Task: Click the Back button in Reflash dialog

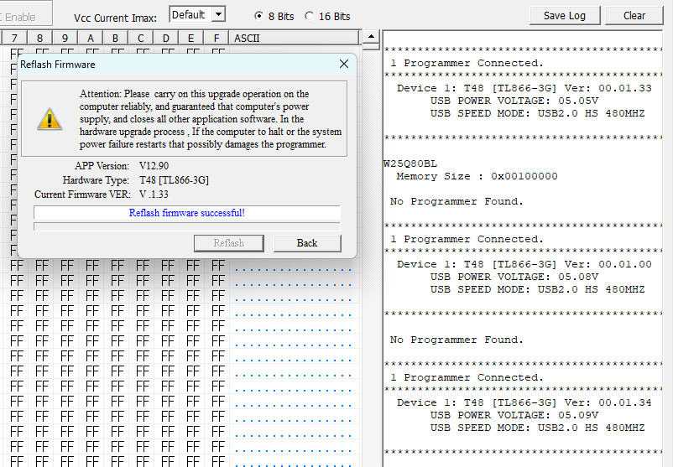Action: pos(307,243)
